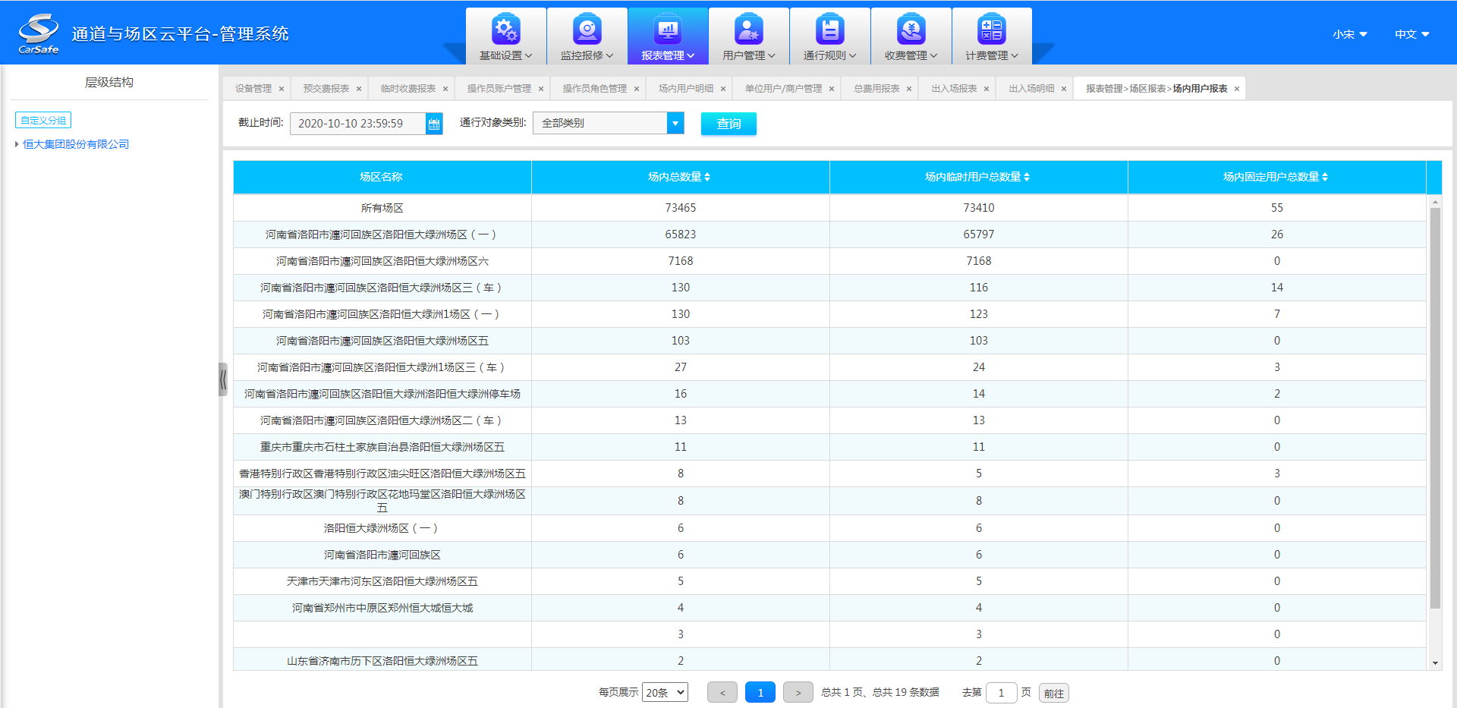Open the 计费管理 calculator icon menu
This screenshot has height=708, width=1457.
pos(991,30)
